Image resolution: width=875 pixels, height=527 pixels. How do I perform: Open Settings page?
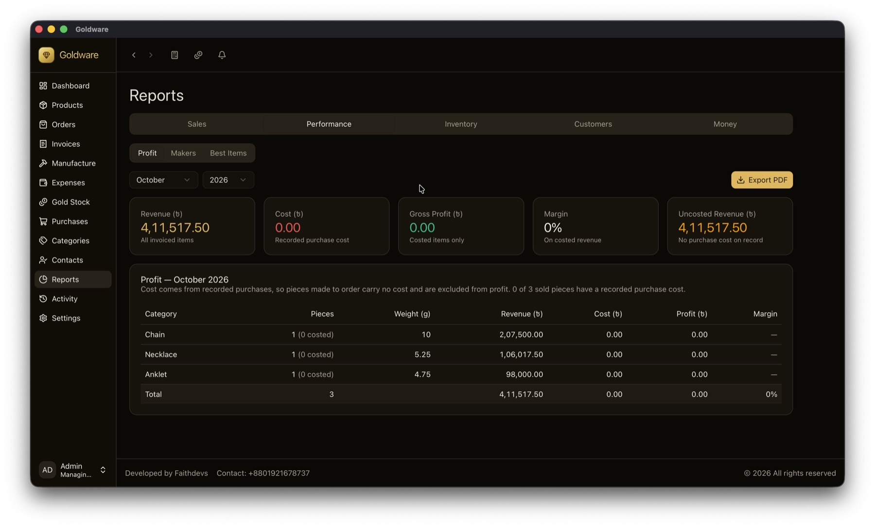73,318
